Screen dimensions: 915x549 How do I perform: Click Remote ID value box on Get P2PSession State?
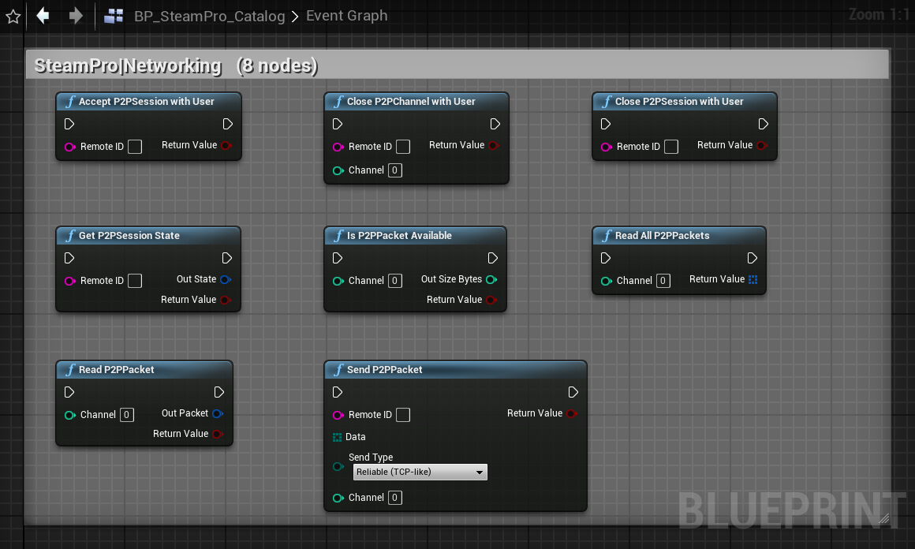tap(135, 281)
